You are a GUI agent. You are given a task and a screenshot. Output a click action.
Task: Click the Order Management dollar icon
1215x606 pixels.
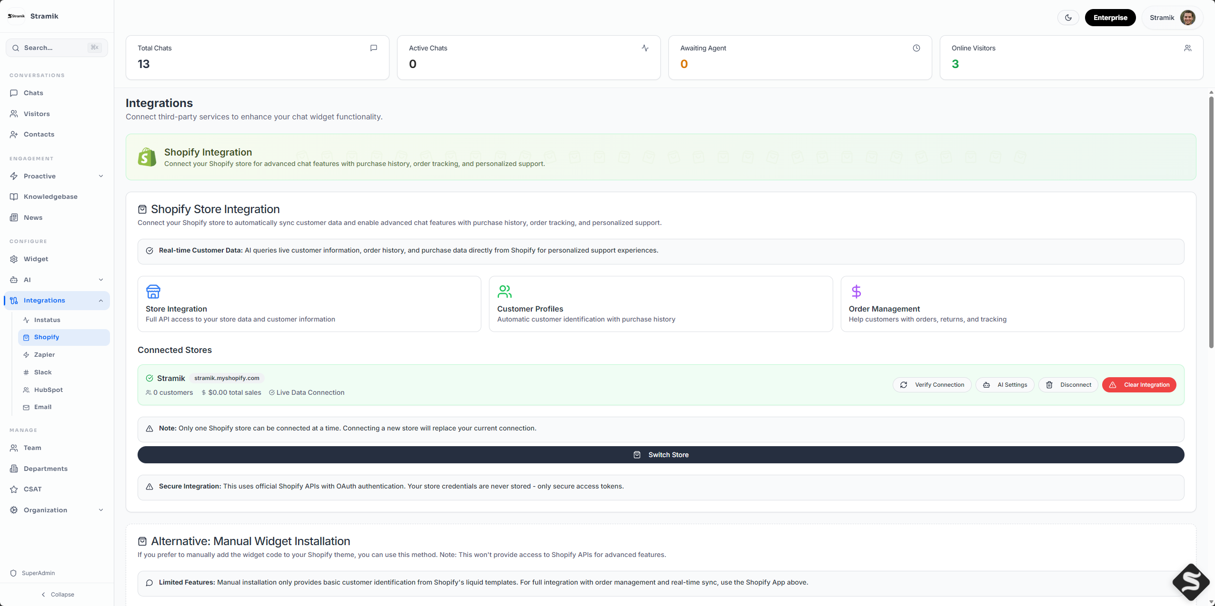(856, 291)
